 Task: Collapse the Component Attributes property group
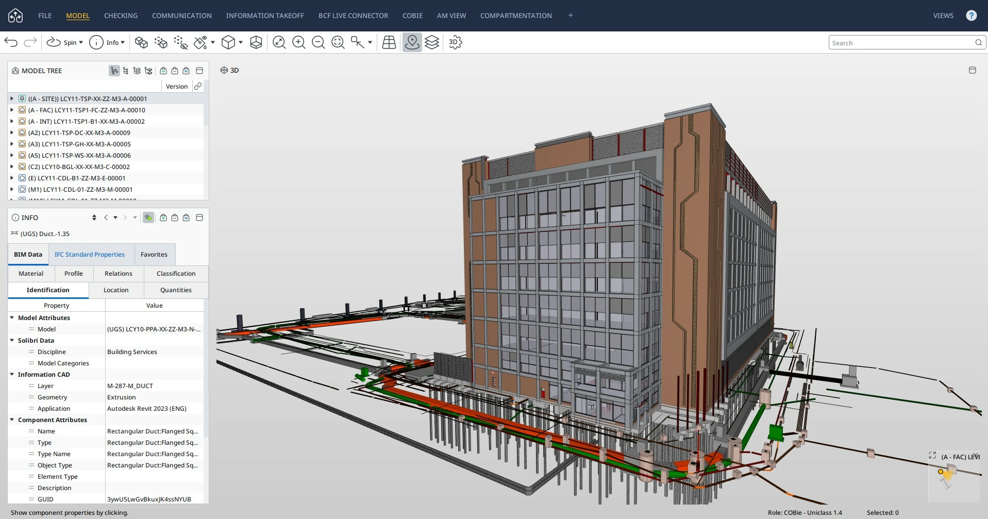tap(12, 420)
